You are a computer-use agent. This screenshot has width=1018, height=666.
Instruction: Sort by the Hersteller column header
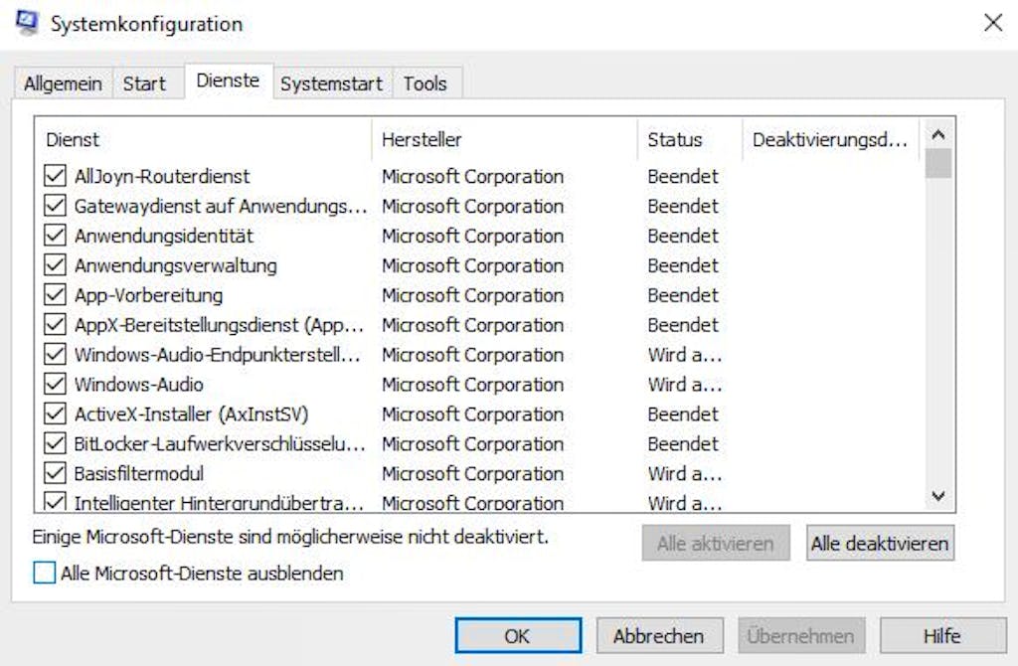click(x=505, y=139)
